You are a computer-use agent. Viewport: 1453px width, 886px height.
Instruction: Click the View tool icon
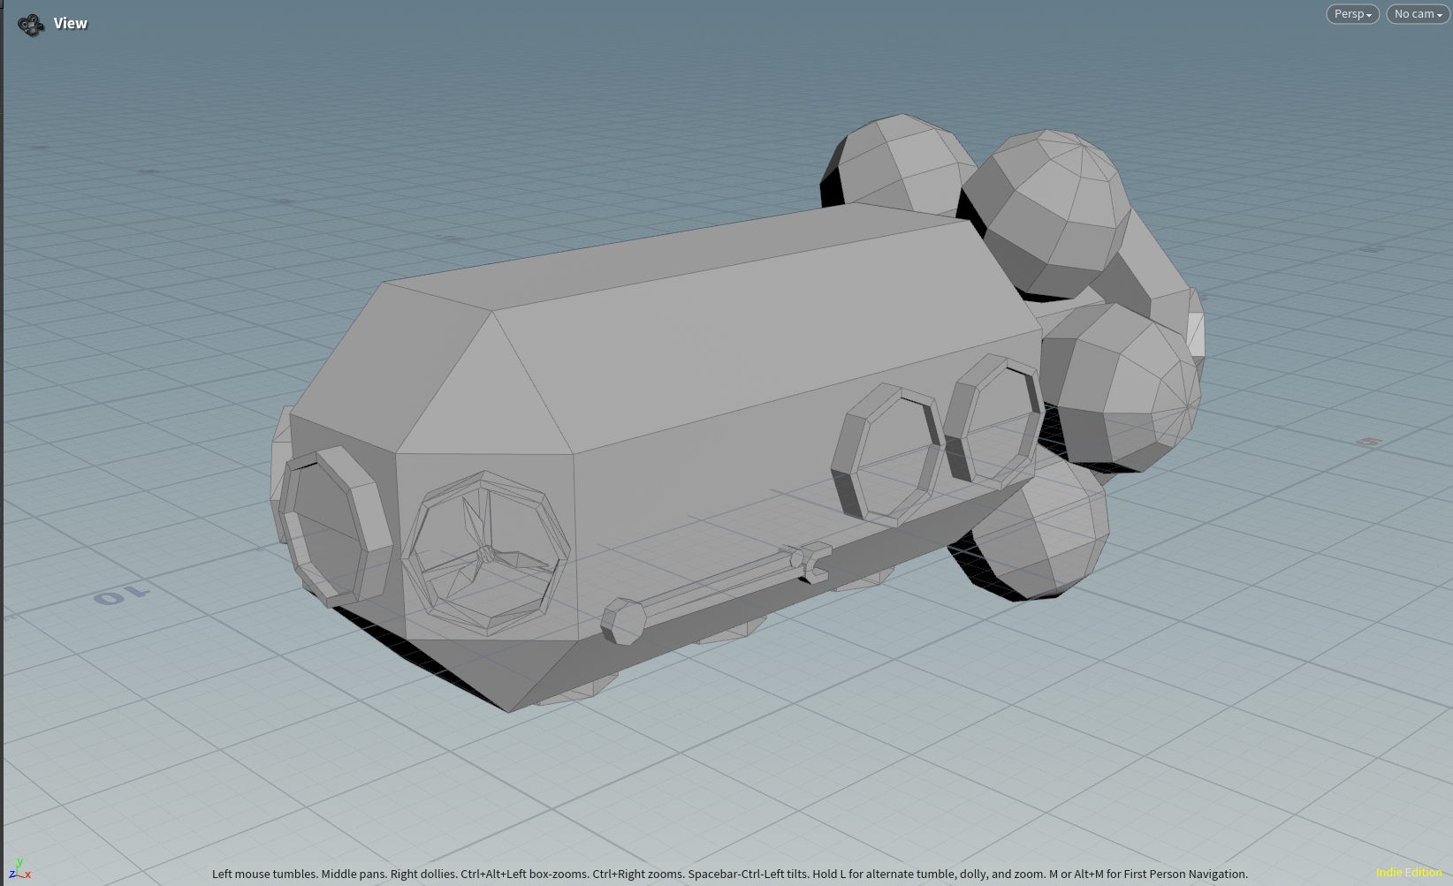click(x=31, y=25)
